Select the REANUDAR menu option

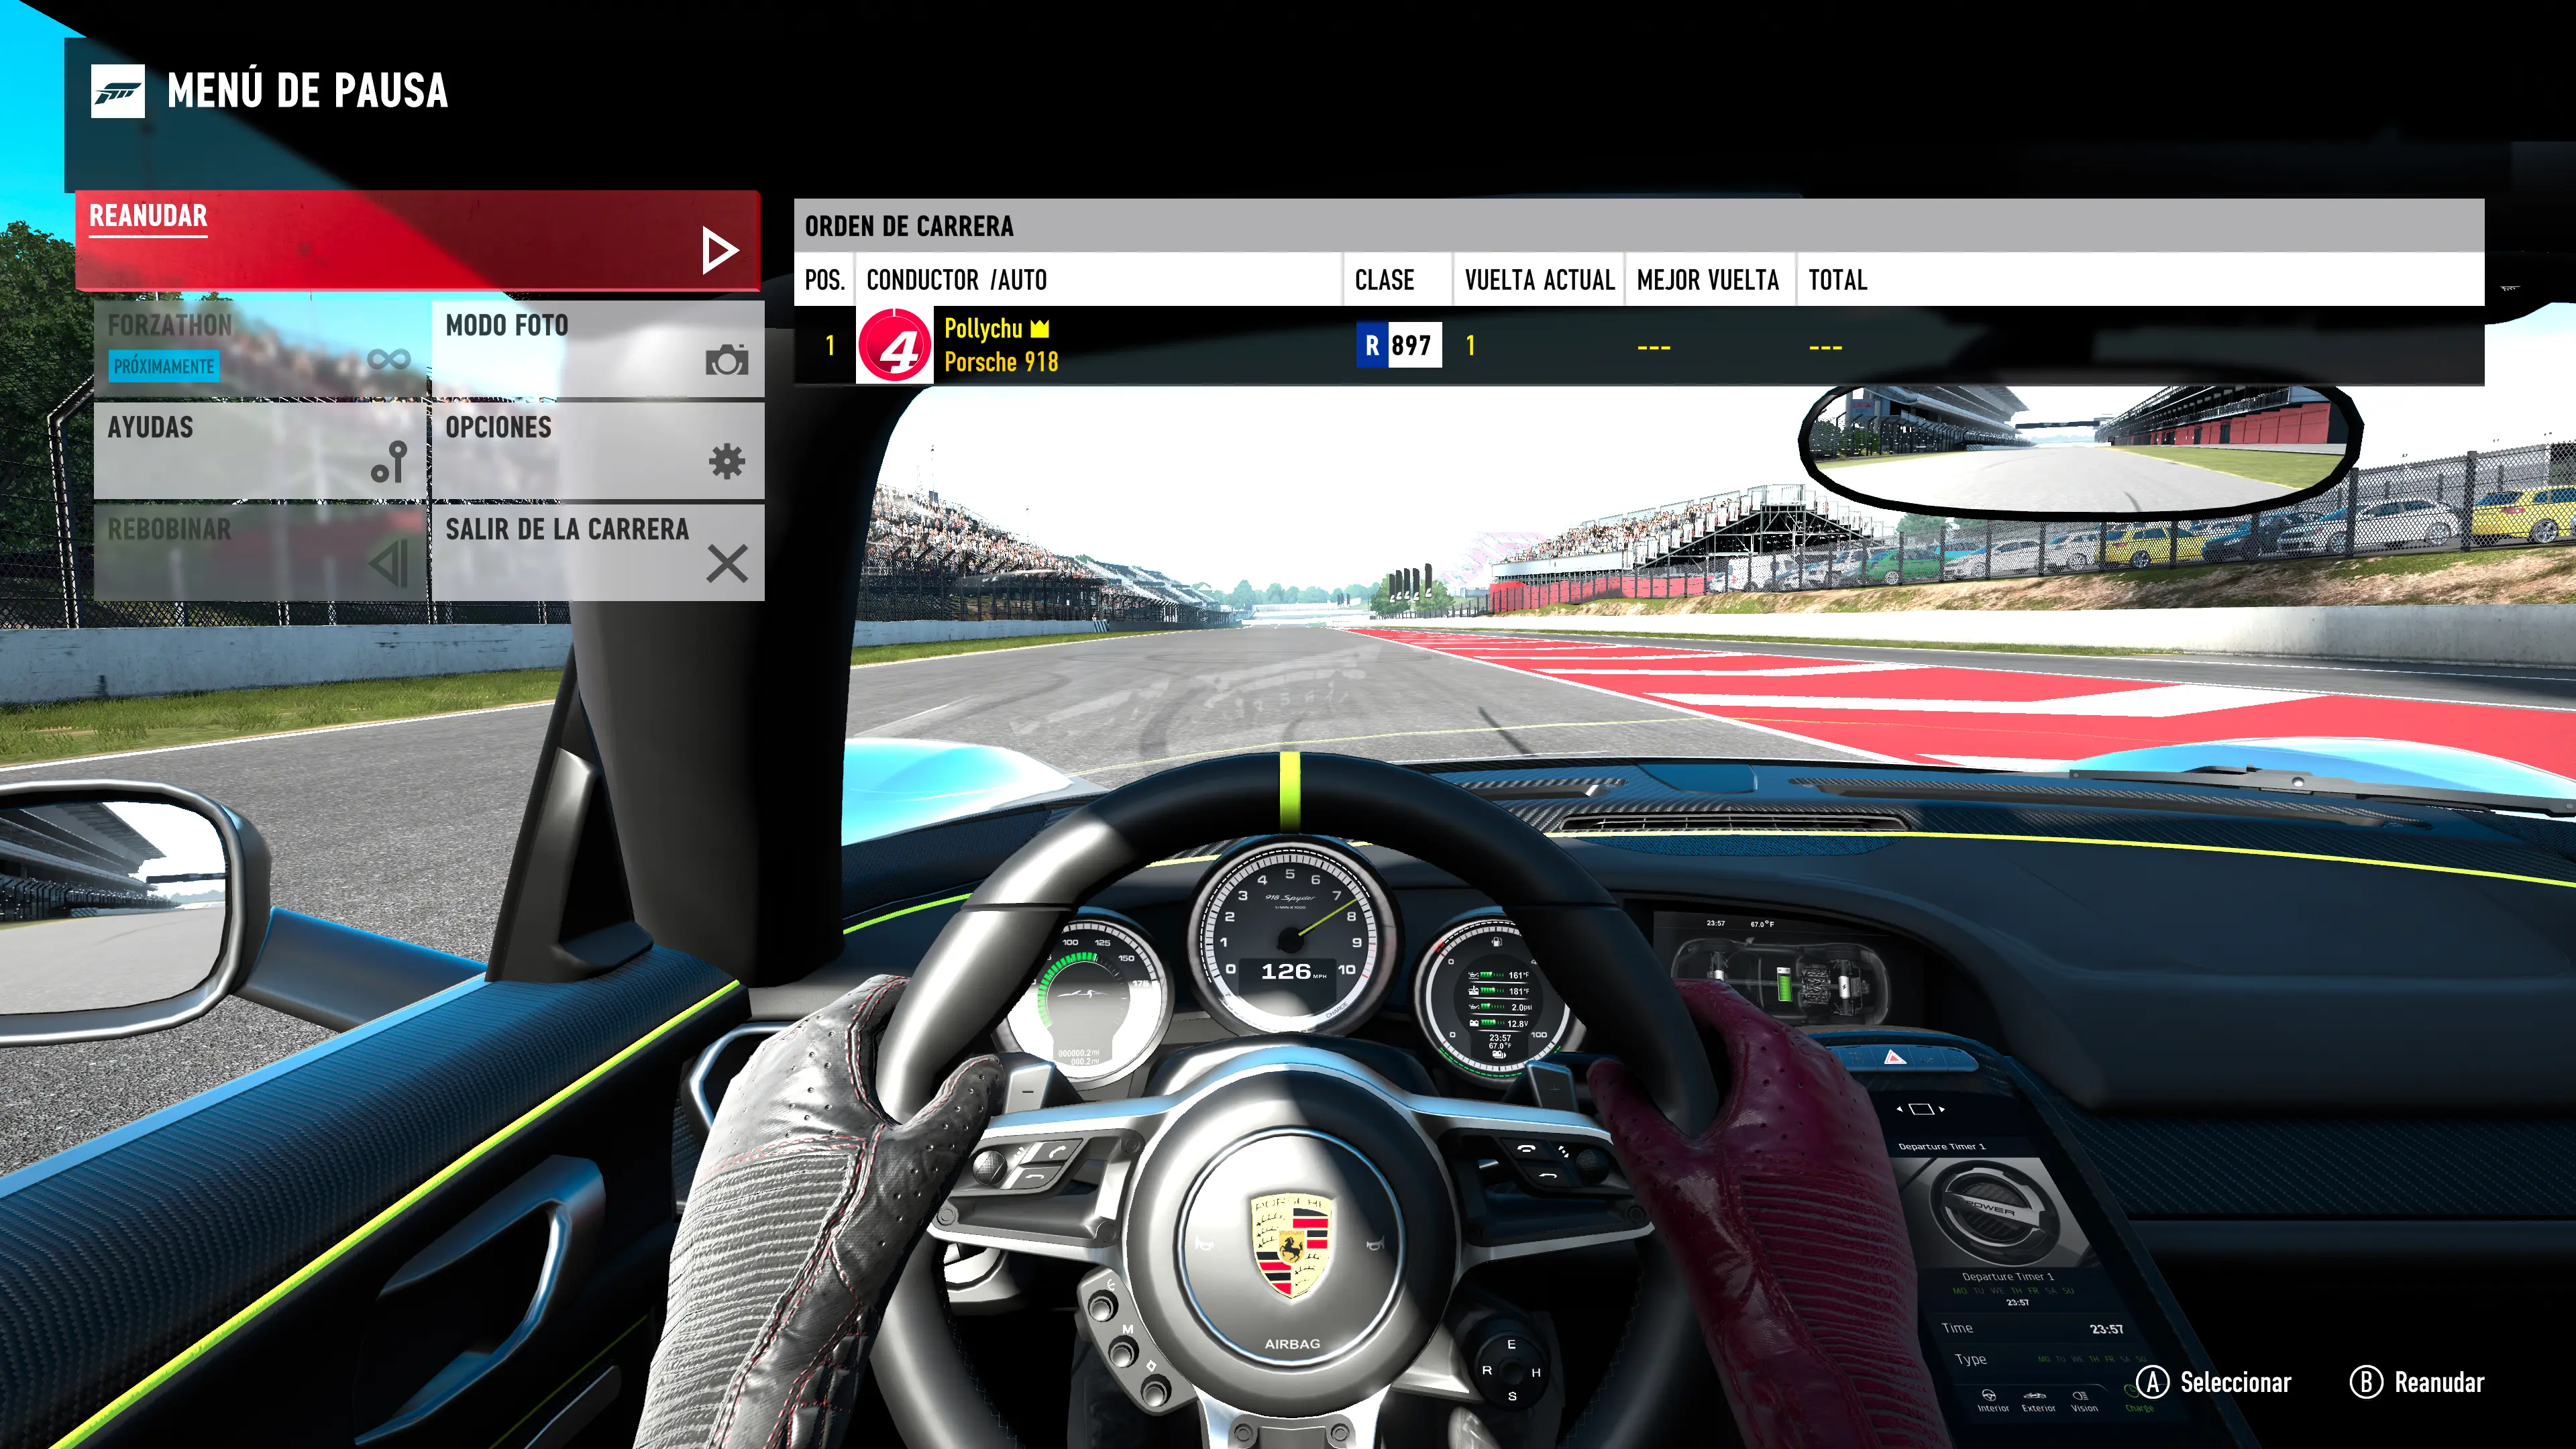coord(418,241)
